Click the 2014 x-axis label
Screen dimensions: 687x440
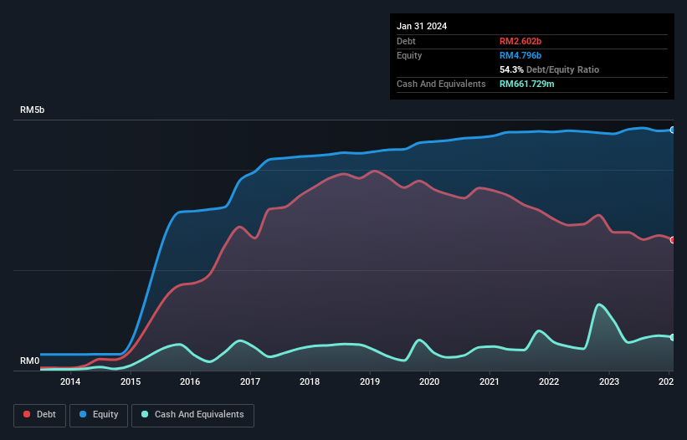tap(70, 381)
